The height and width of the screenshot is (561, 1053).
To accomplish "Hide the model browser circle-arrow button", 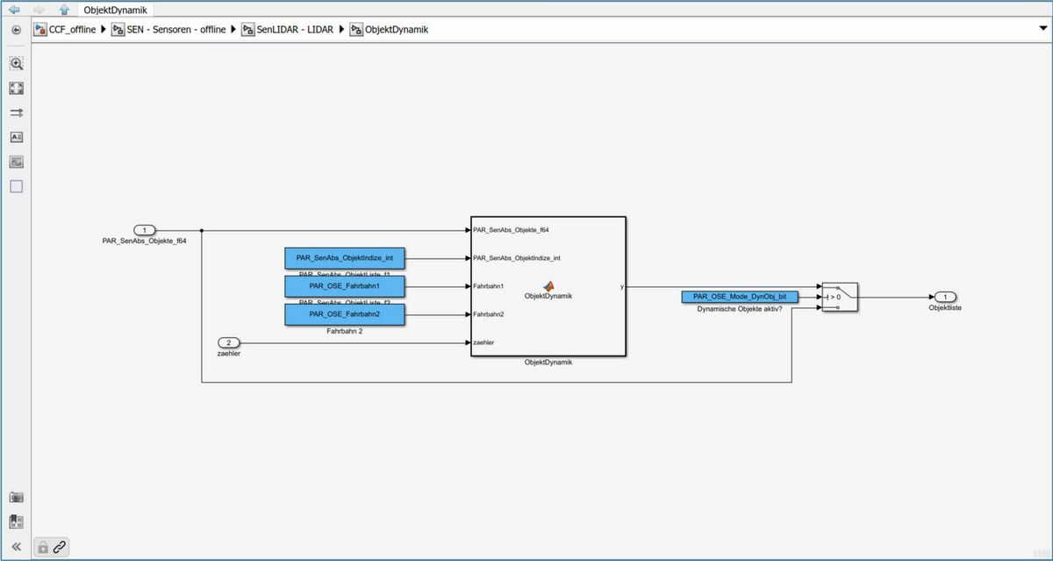I will [x=16, y=30].
